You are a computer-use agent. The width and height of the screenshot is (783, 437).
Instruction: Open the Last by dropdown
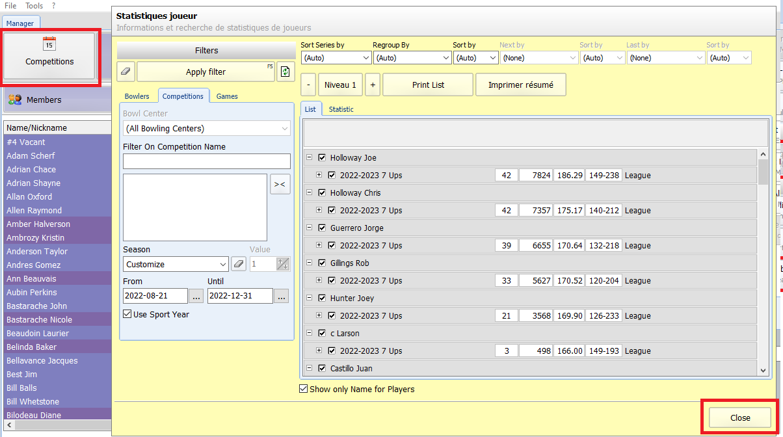point(665,58)
